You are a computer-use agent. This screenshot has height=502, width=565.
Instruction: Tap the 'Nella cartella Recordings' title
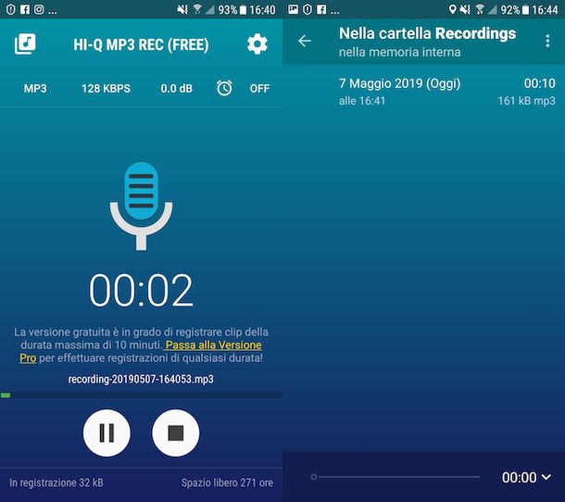click(x=427, y=33)
